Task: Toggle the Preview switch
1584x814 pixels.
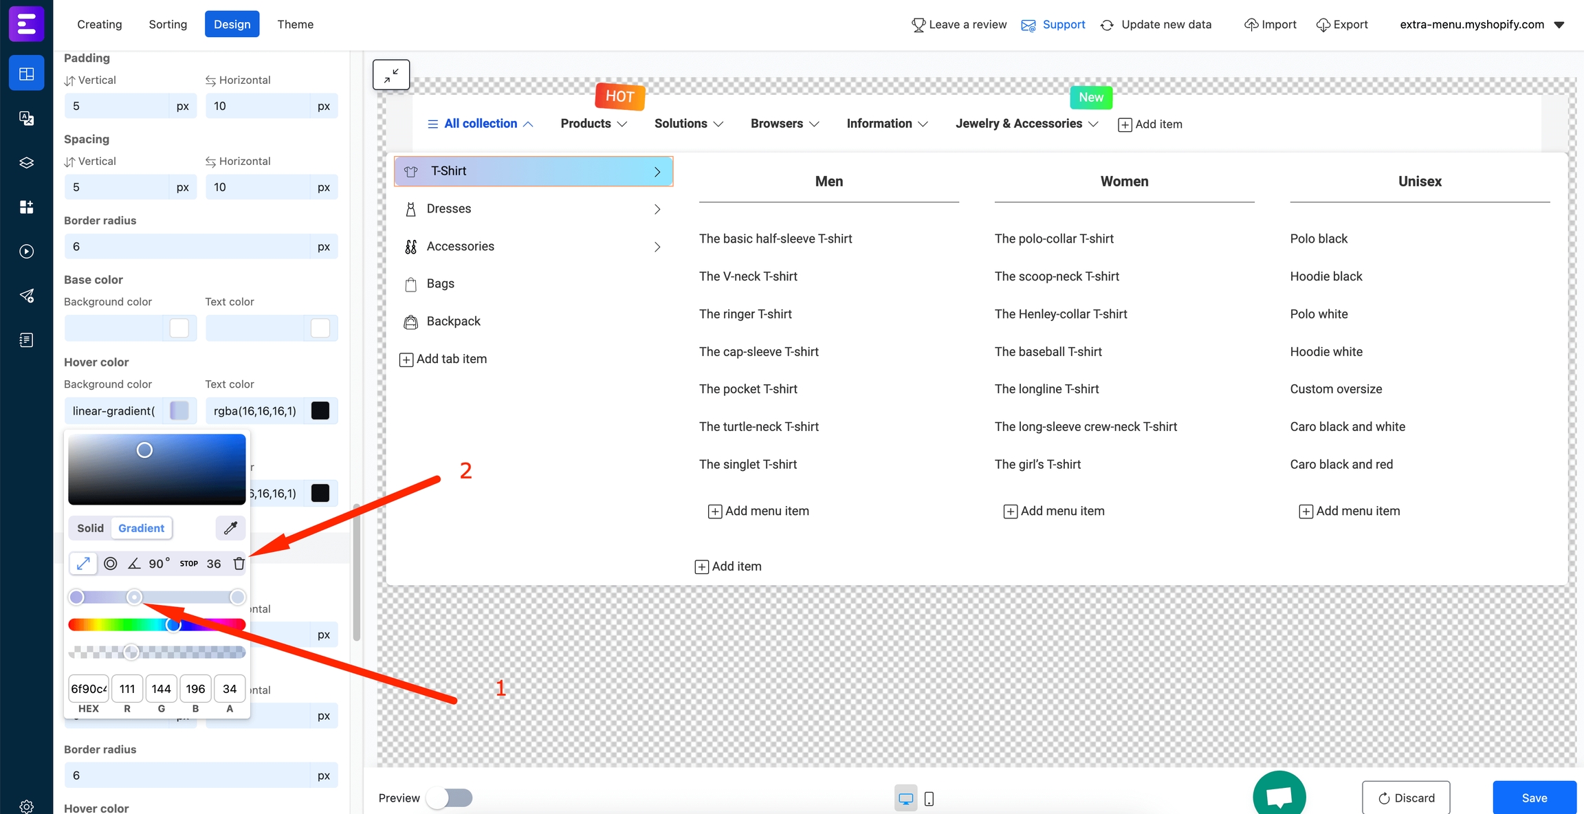Action: click(450, 798)
